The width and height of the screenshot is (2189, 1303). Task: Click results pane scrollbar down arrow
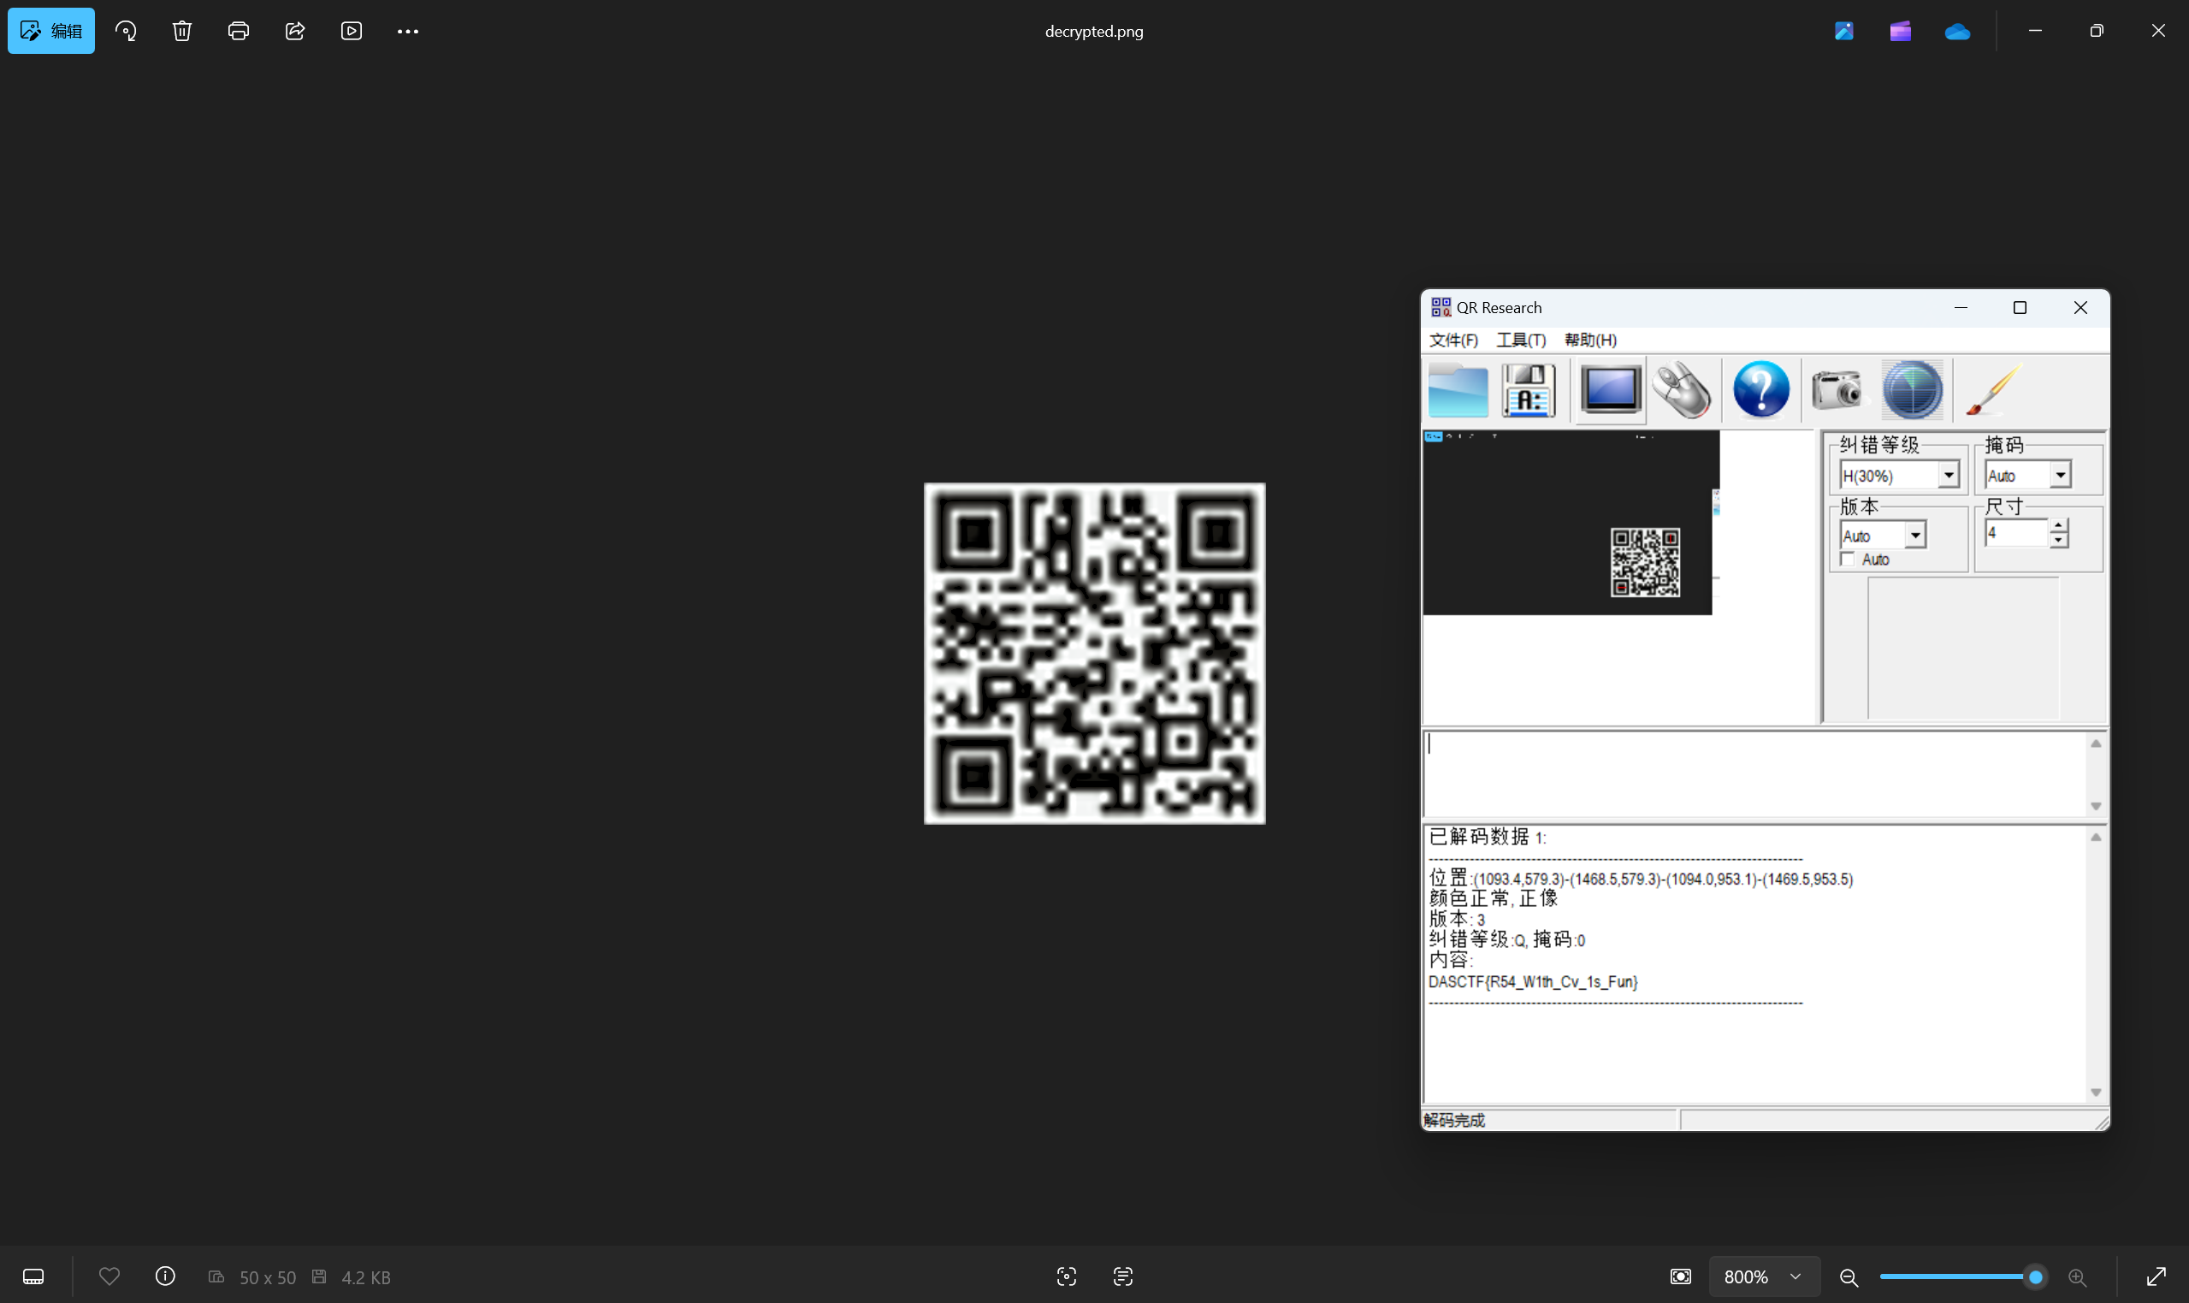pyautogui.click(x=2096, y=1093)
